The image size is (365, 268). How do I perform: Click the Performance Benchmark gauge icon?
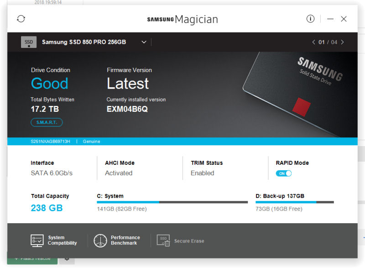(100, 241)
